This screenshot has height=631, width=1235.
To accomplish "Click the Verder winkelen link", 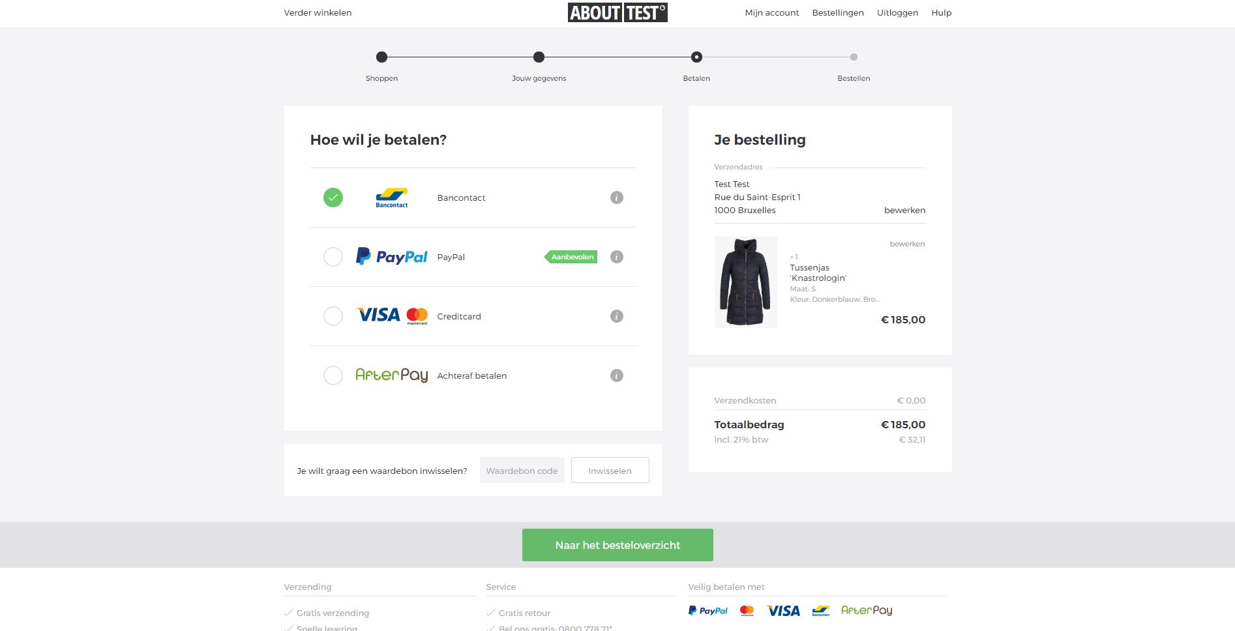I will pos(318,12).
